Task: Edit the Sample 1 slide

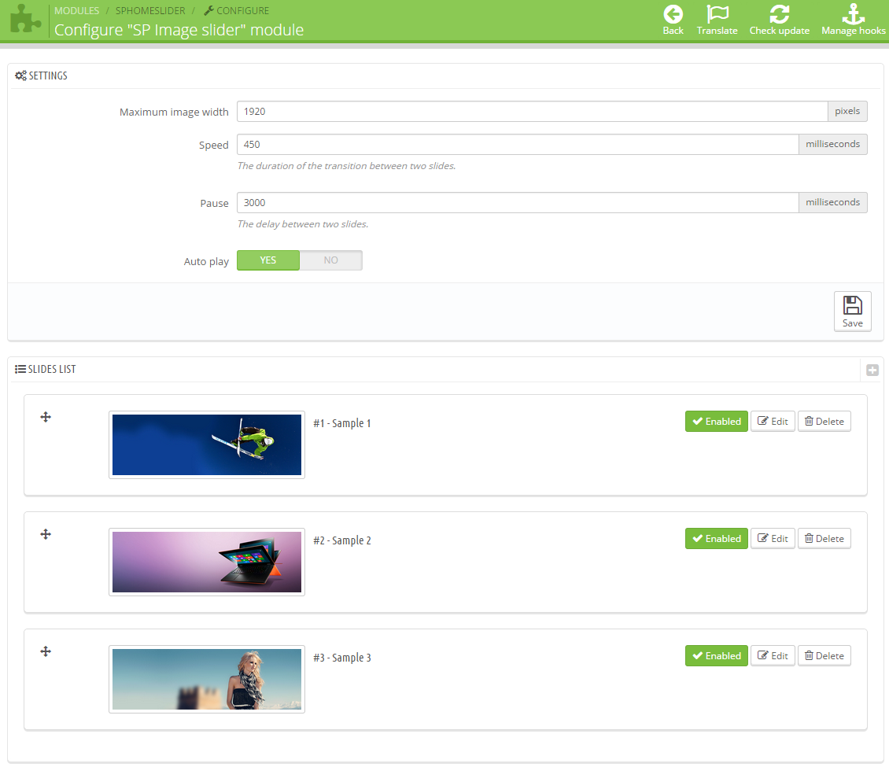Action: coord(773,421)
